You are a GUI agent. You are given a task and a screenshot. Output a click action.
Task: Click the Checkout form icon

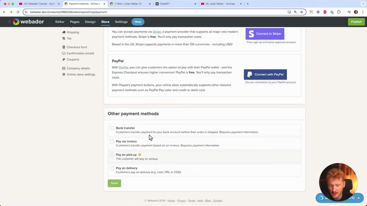(x=64, y=47)
